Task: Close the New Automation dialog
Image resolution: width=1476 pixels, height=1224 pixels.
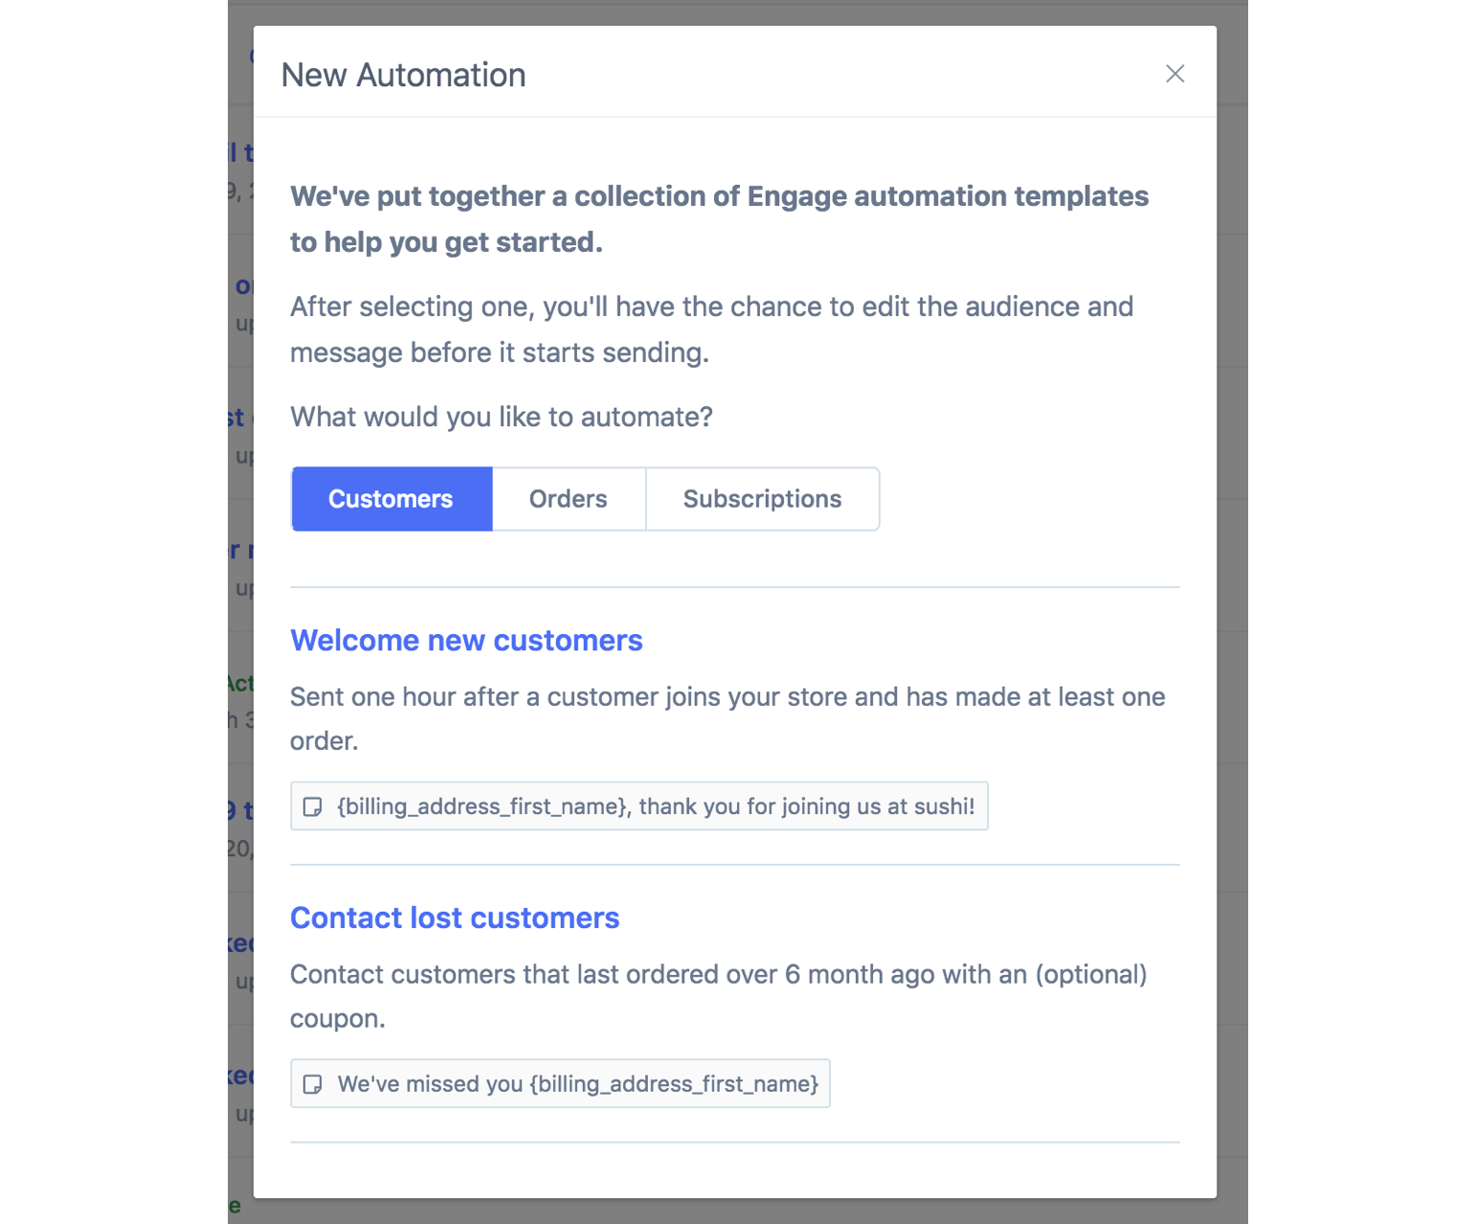Action: pyautogui.click(x=1174, y=74)
